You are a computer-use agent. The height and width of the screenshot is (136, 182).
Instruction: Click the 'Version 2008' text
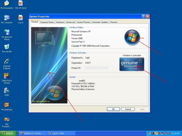(x=77, y=38)
